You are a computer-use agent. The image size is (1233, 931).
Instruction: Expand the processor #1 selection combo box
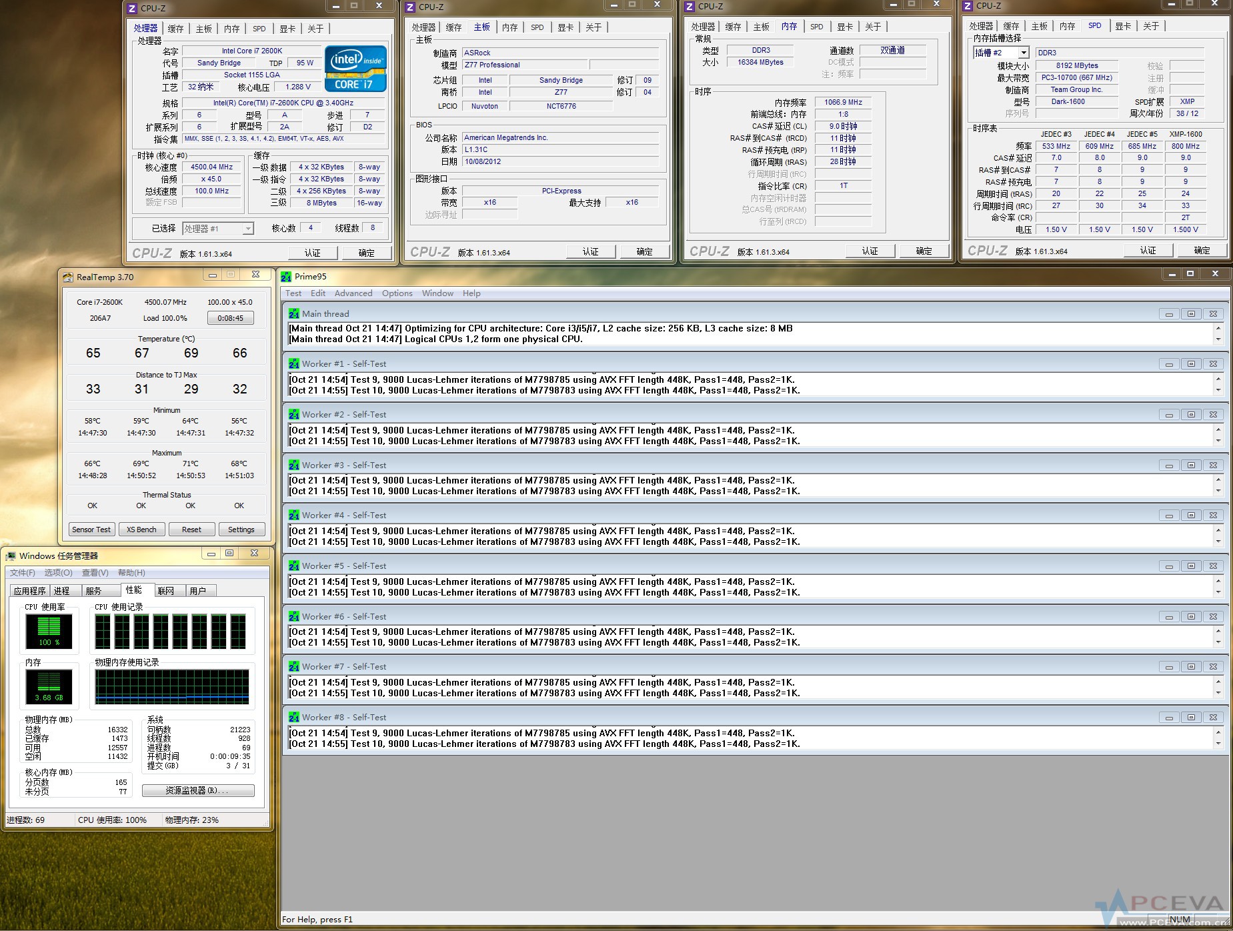[248, 229]
